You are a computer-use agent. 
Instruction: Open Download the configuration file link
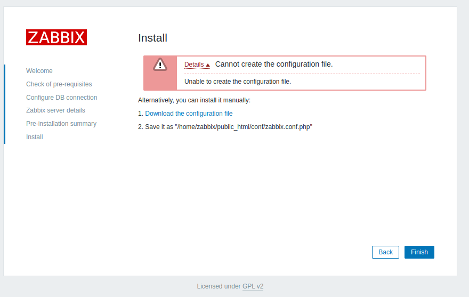tap(189, 114)
